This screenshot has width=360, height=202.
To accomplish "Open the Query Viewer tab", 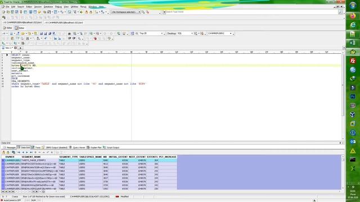I will pyautogui.click(x=78, y=148).
